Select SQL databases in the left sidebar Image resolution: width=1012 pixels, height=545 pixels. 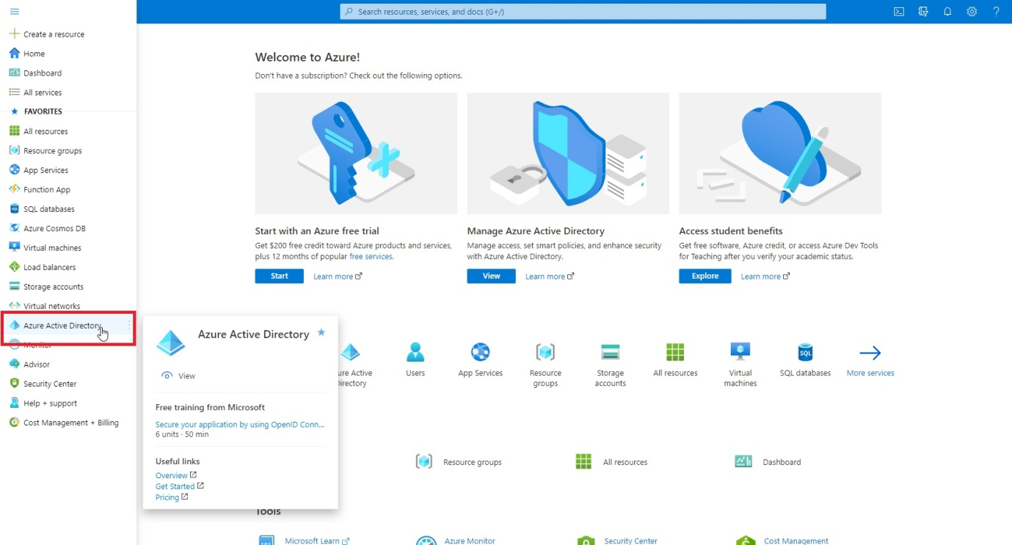(49, 209)
